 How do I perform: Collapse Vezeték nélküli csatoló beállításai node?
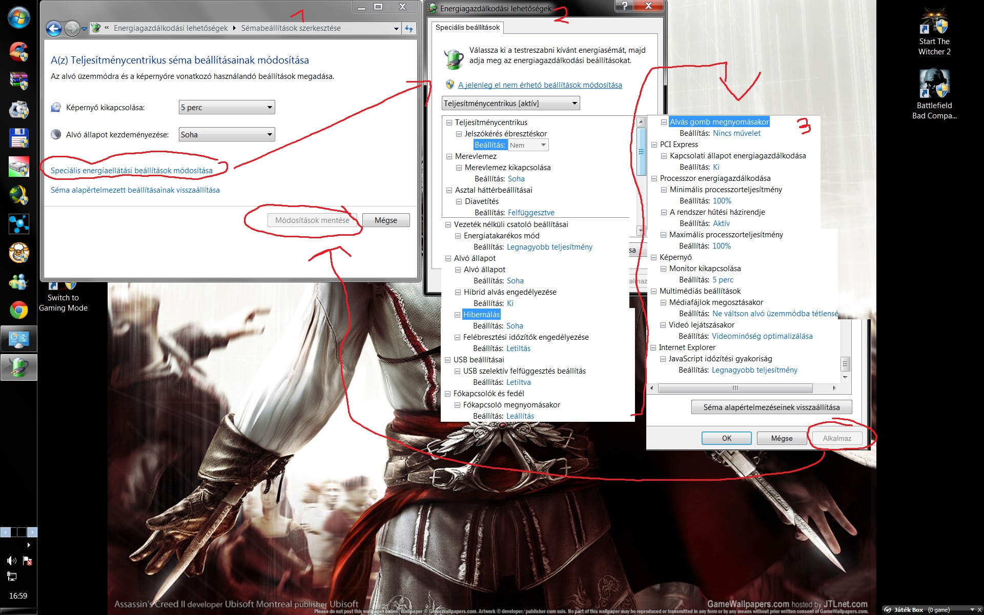[x=448, y=224]
